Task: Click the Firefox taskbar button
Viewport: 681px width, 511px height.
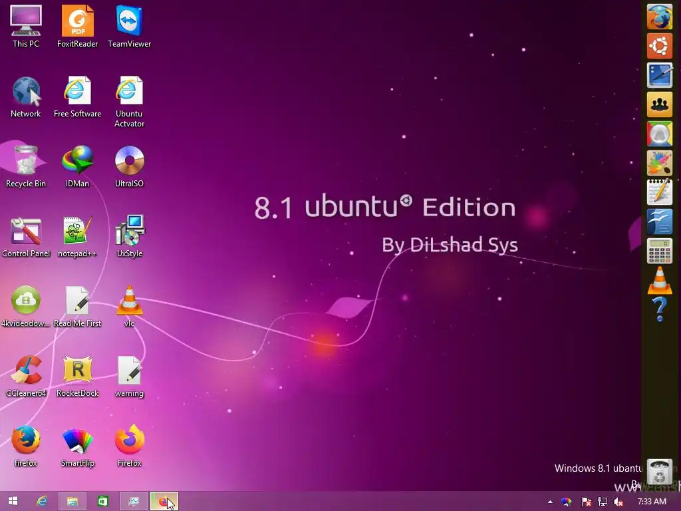Action: pos(164,502)
